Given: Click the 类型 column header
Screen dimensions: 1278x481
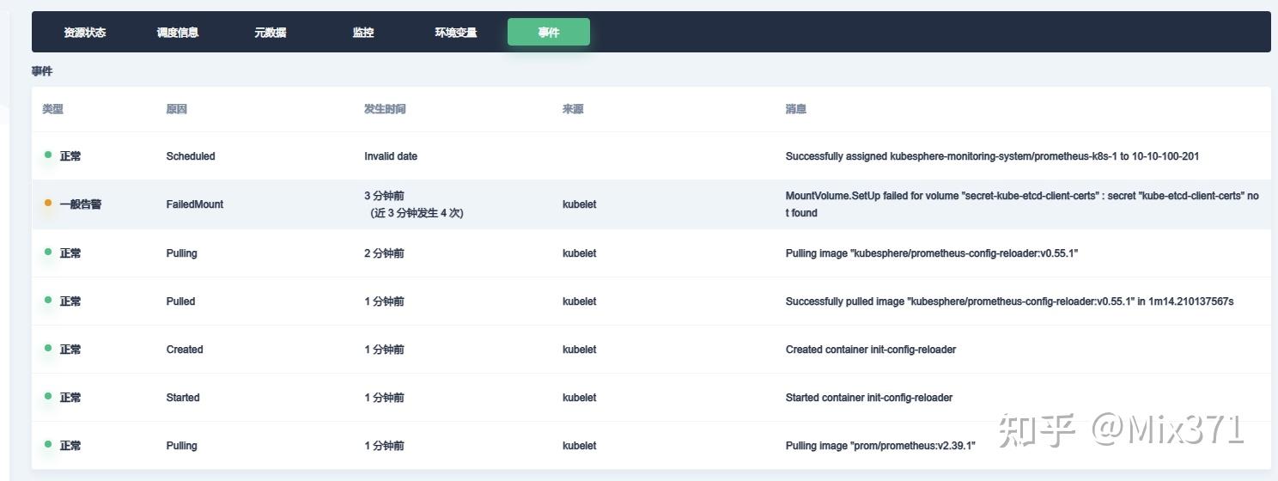Looking at the screenshot, I should (52, 109).
